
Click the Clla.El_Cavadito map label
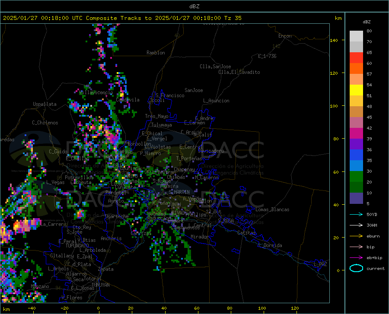[239, 72]
